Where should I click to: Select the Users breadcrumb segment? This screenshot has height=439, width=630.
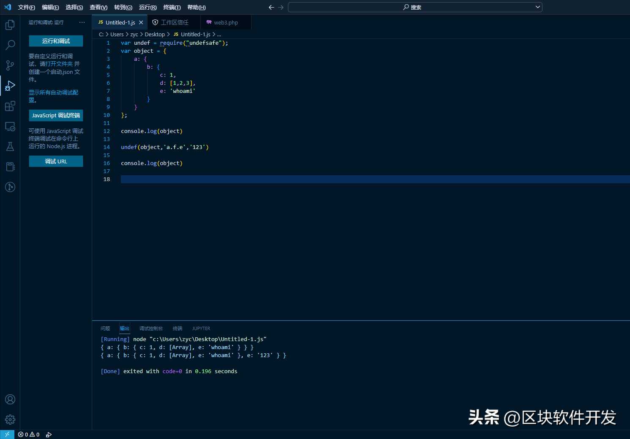tap(117, 35)
